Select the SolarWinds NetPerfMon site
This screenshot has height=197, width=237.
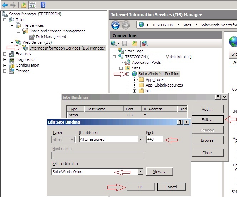click(x=159, y=74)
